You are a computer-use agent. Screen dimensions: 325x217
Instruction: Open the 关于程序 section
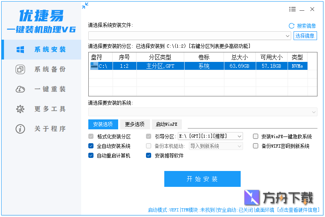[42, 129]
